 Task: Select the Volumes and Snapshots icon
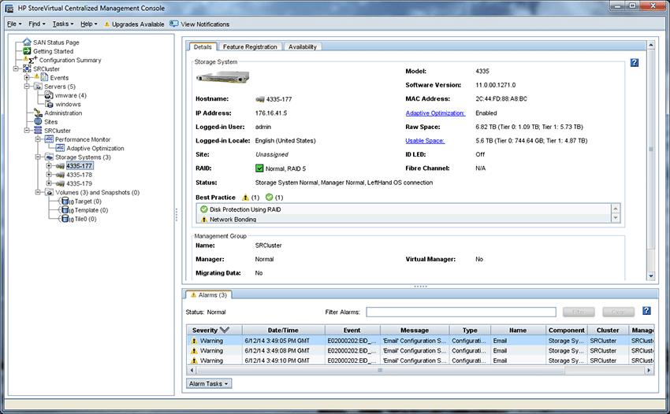pyautogui.click(x=49, y=193)
